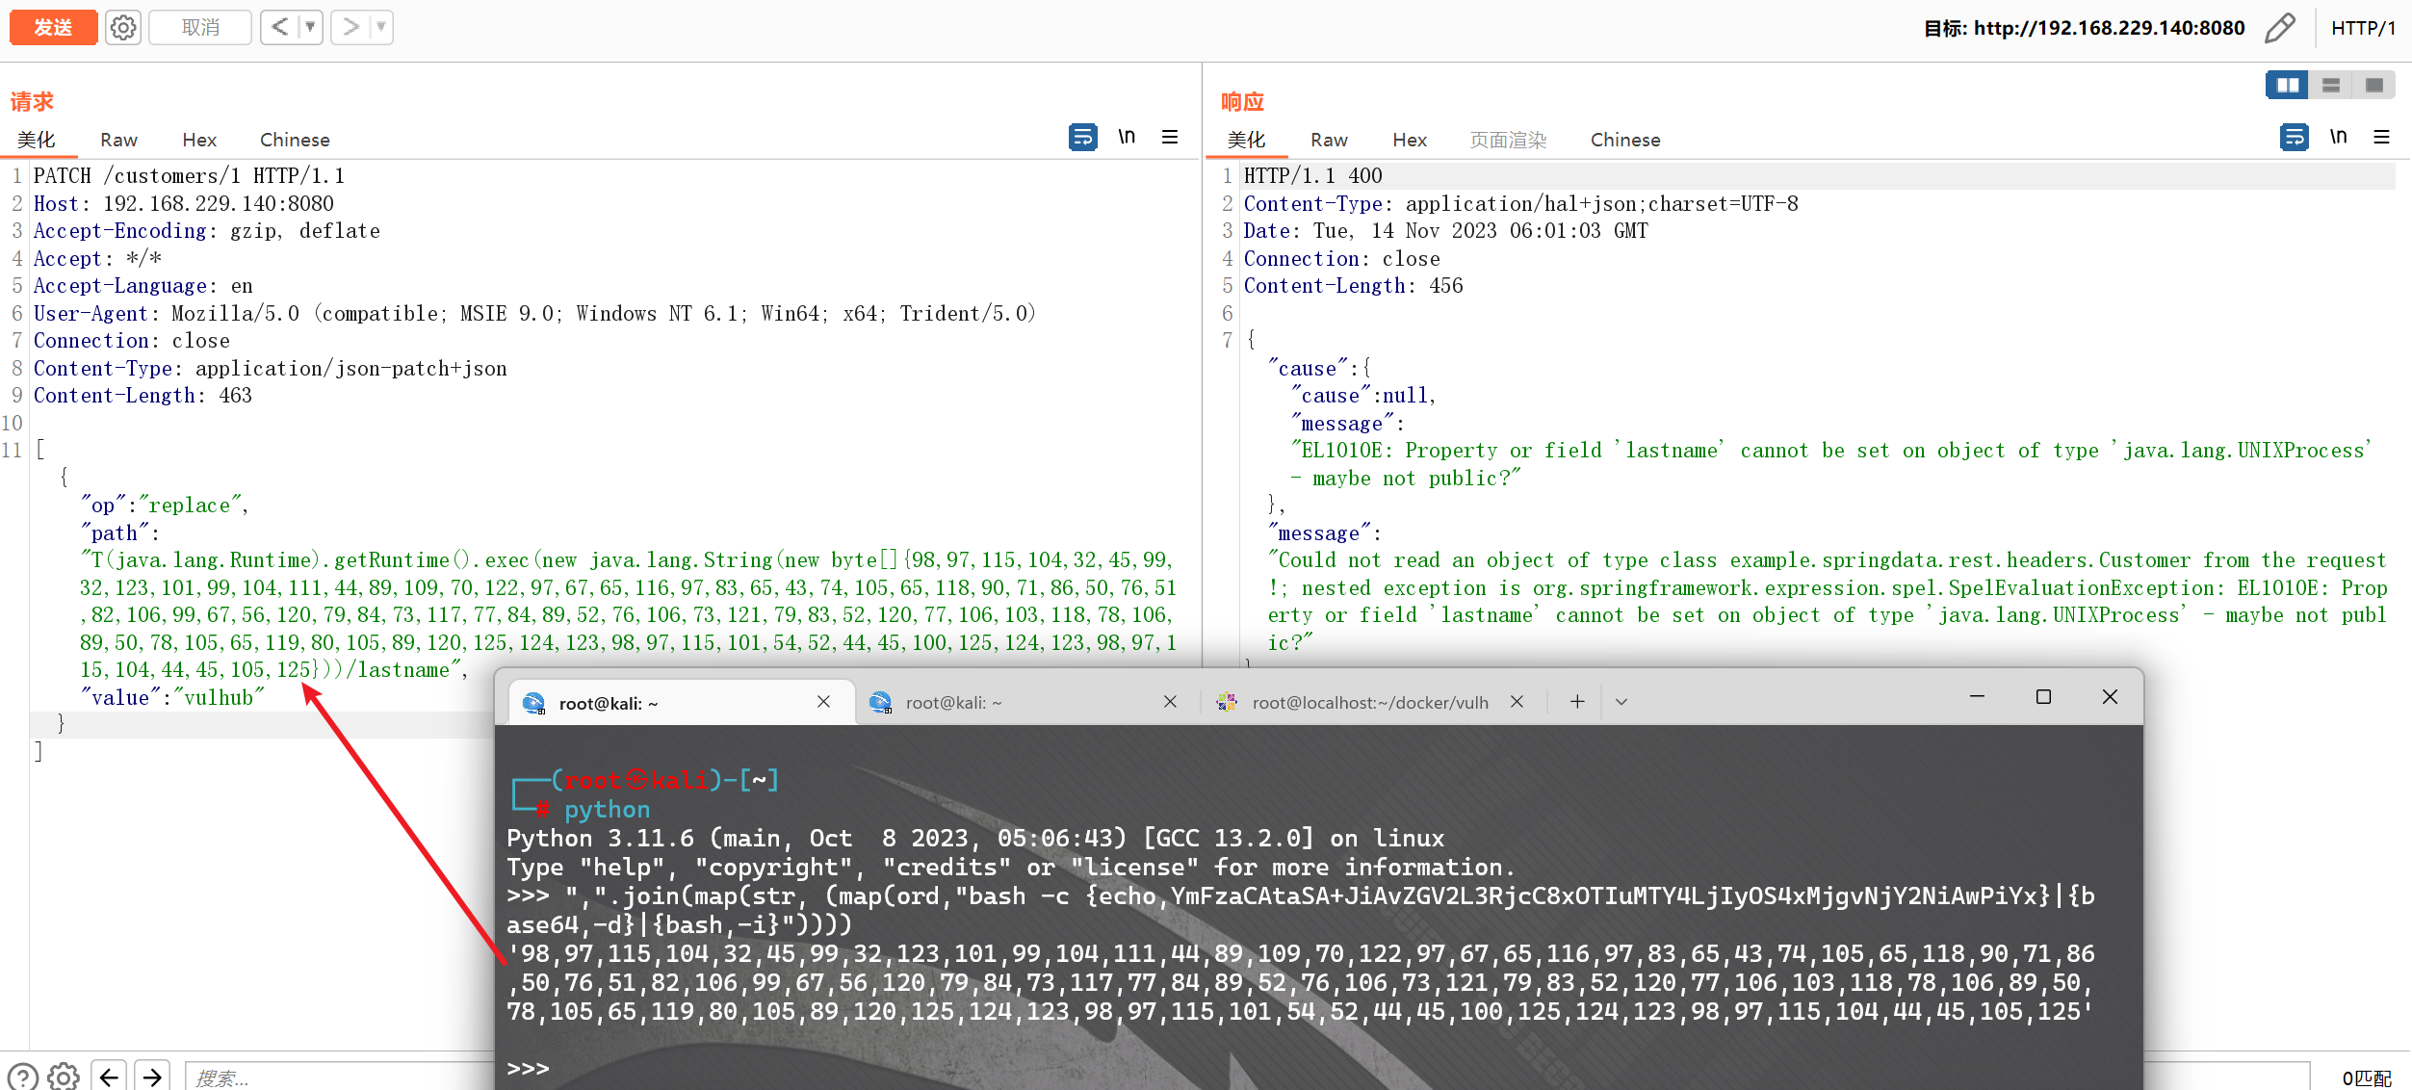Click the 目标 target URL label
The height and width of the screenshot is (1090, 2412).
pyautogui.click(x=2084, y=28)
